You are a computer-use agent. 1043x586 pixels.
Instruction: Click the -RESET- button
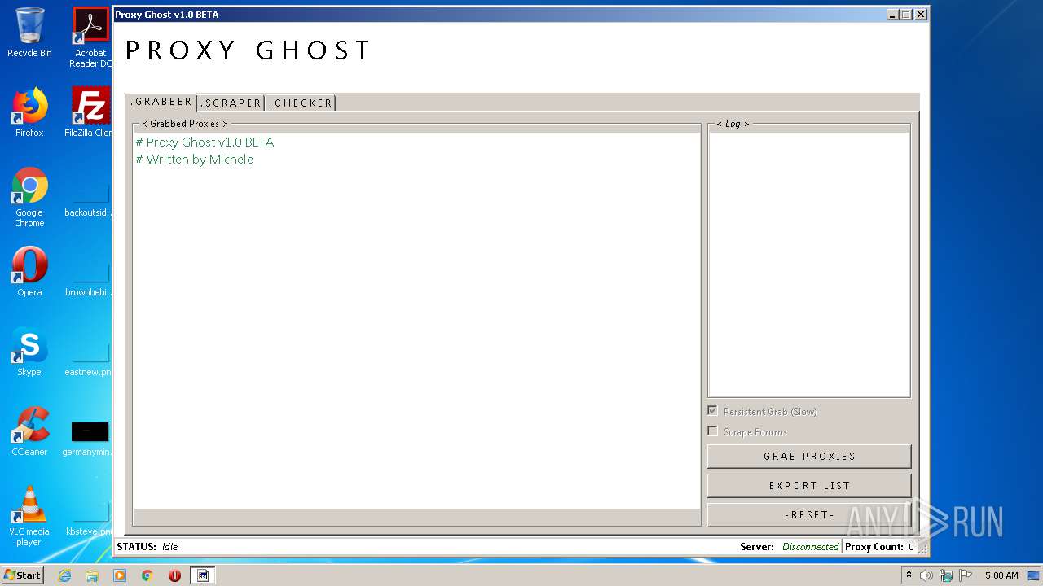pos(809,514)
